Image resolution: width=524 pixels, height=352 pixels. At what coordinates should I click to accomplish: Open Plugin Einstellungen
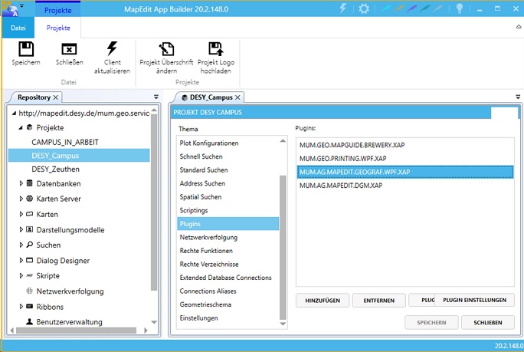tap(474, 300)
